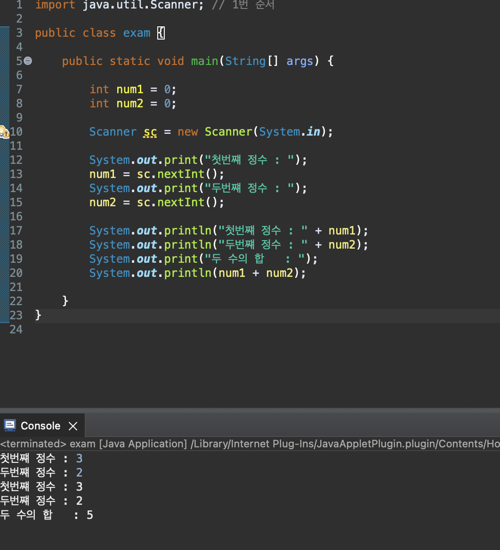
Task: Click the String type on line 5
Action: [x=245, y=61]
